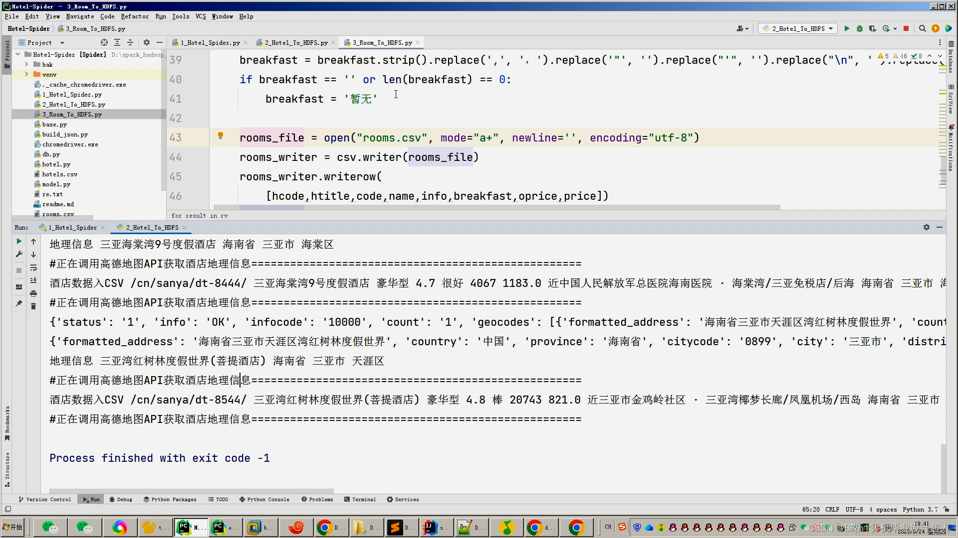This screenshot has height=538, width=958.
Task: Toggle the Run panel layout view
Action: 19,287
